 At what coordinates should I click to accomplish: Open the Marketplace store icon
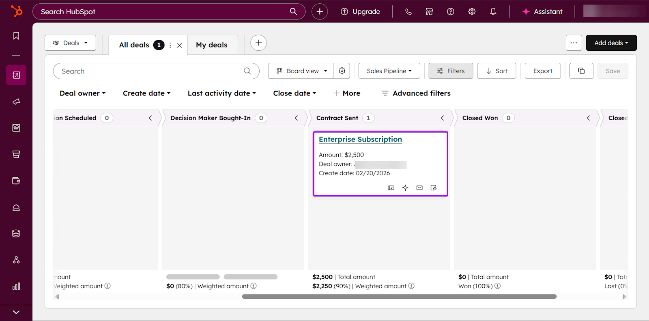tap(429, 11)
